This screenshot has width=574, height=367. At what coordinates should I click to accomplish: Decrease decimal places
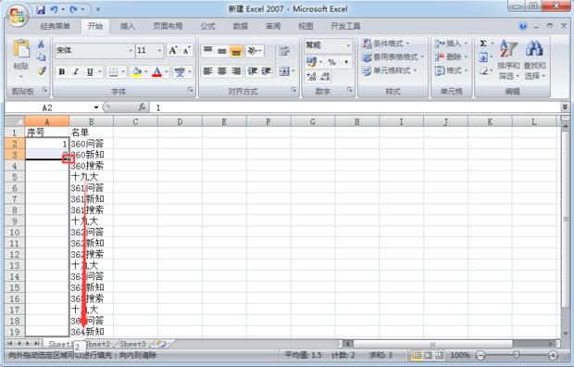[x=325, y=76]
